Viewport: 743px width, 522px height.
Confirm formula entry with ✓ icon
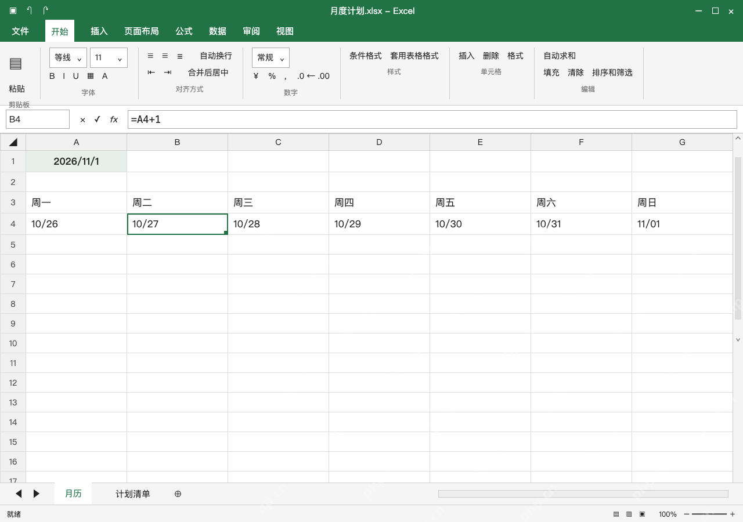(98, 119)
